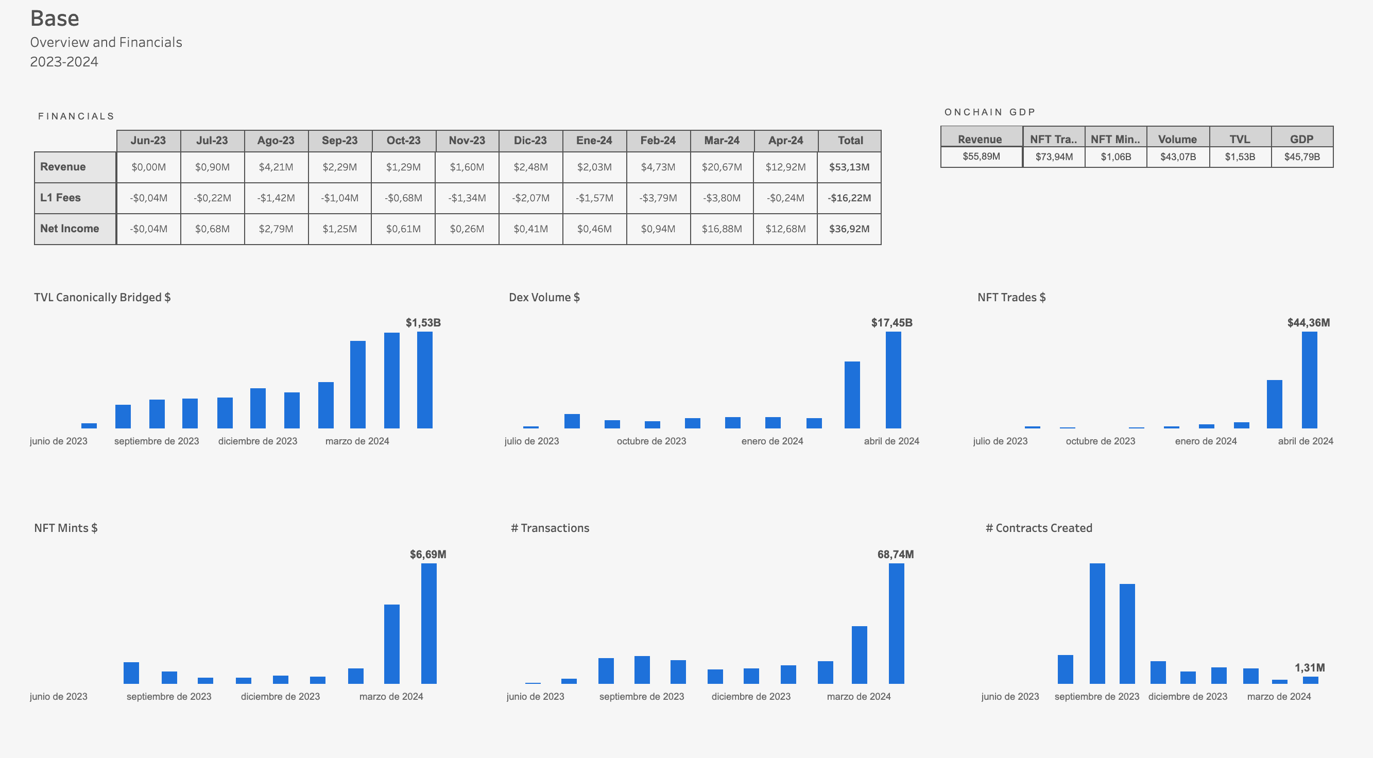
Task: Select the GDP value $45,79B
Action: (x=1302, y=157)
